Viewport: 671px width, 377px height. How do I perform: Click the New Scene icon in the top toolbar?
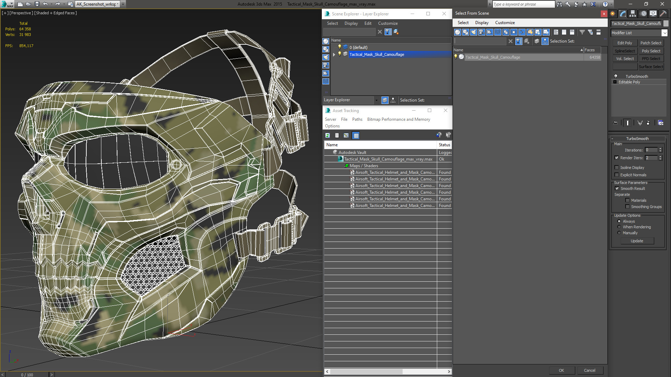[20, 4]
